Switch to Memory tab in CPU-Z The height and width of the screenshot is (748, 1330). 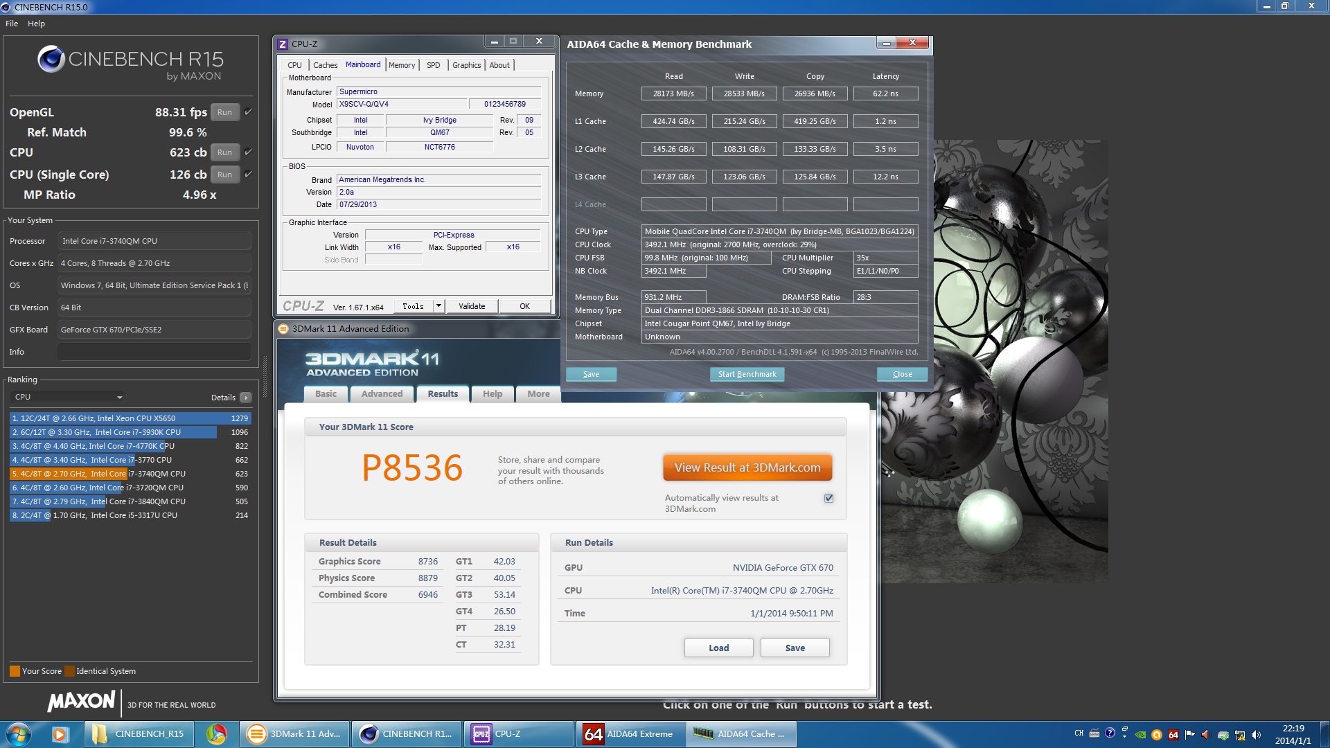click(x=402, y=65)
